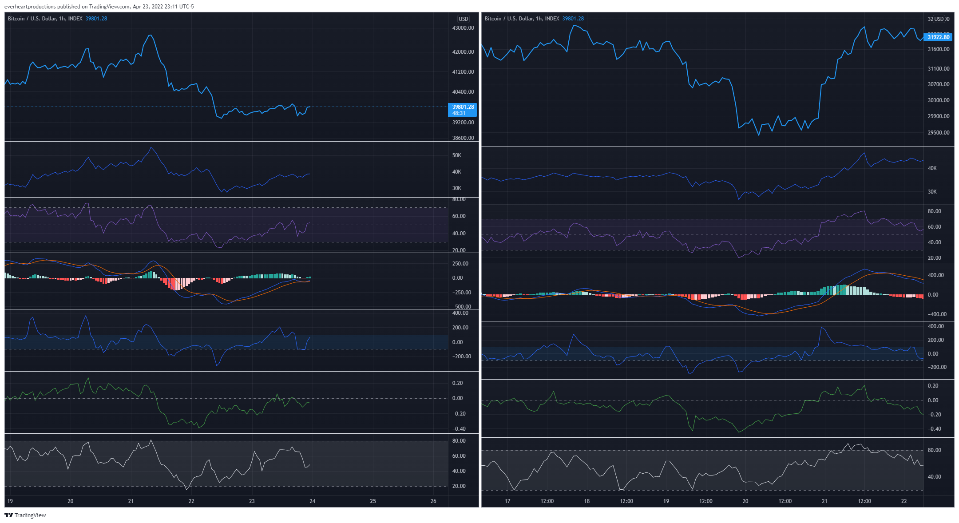Select date 23 on left time axis
This screenshot has height=523, width=959.
(252, 501)
